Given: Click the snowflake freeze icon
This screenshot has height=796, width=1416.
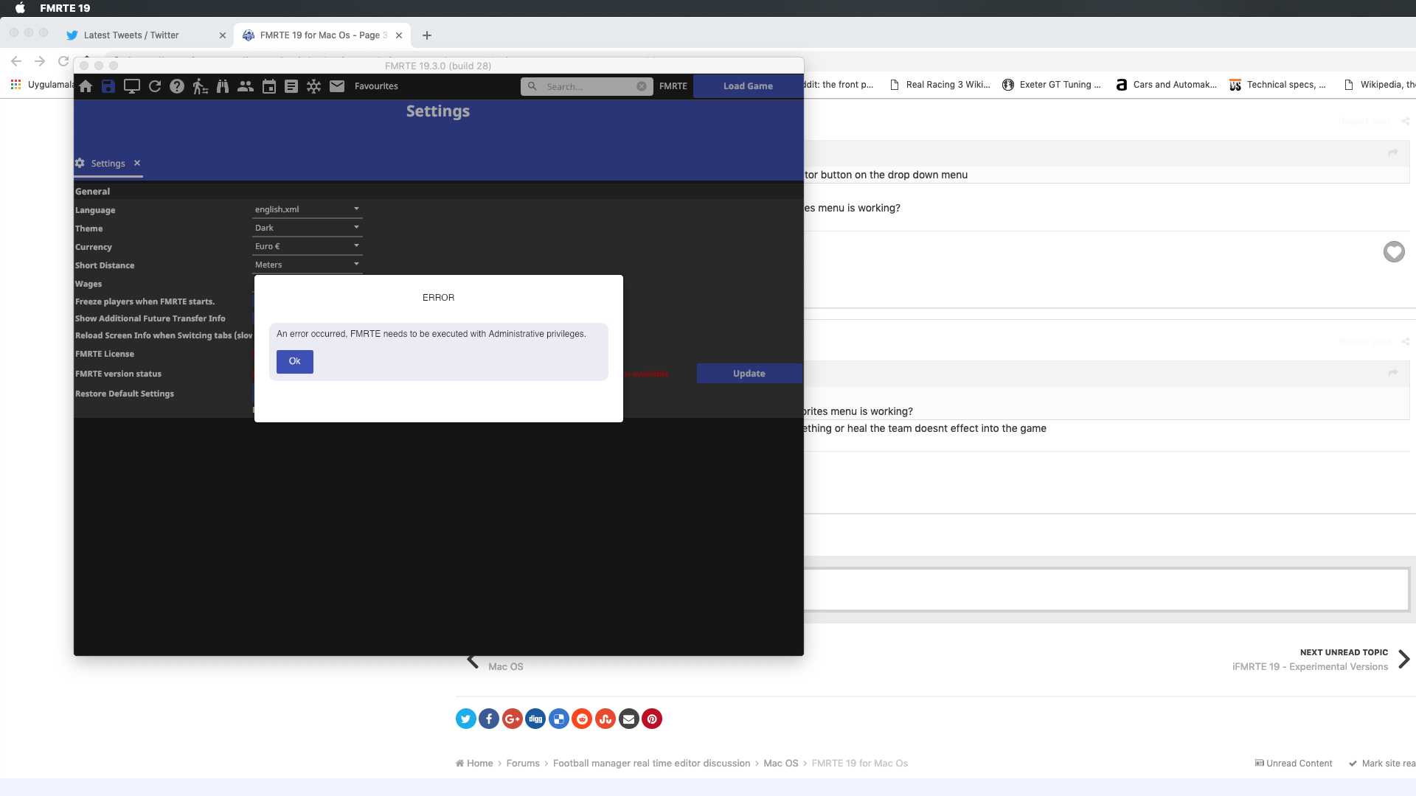Looking at the screenshot, I should pos(314,86).
